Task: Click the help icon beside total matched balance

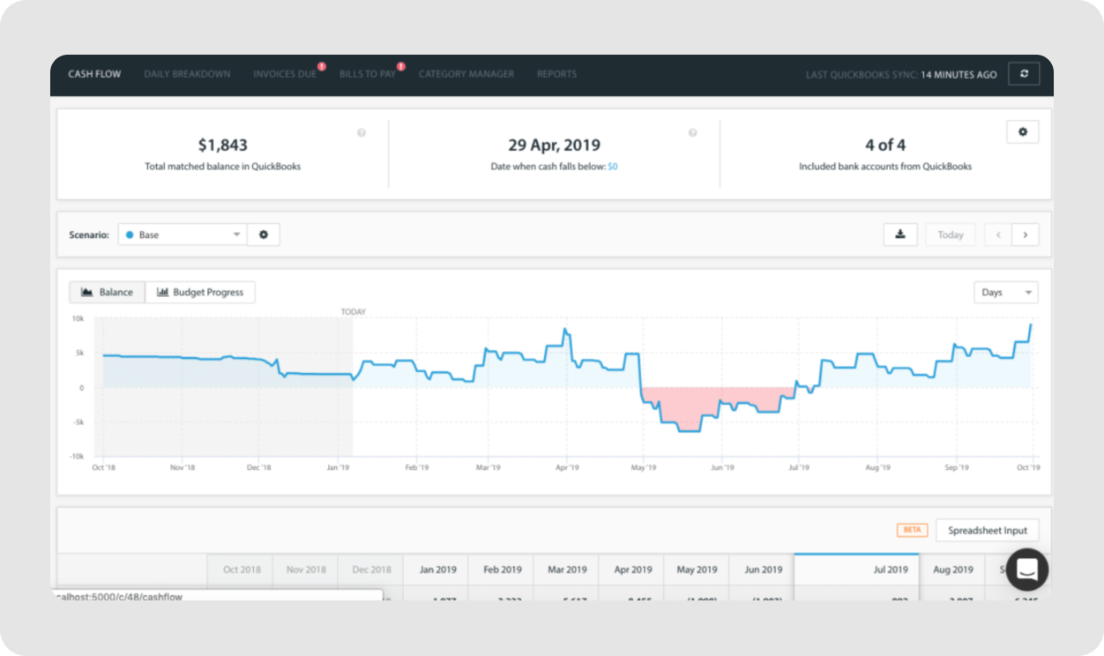Action: [x=361, y=132]
